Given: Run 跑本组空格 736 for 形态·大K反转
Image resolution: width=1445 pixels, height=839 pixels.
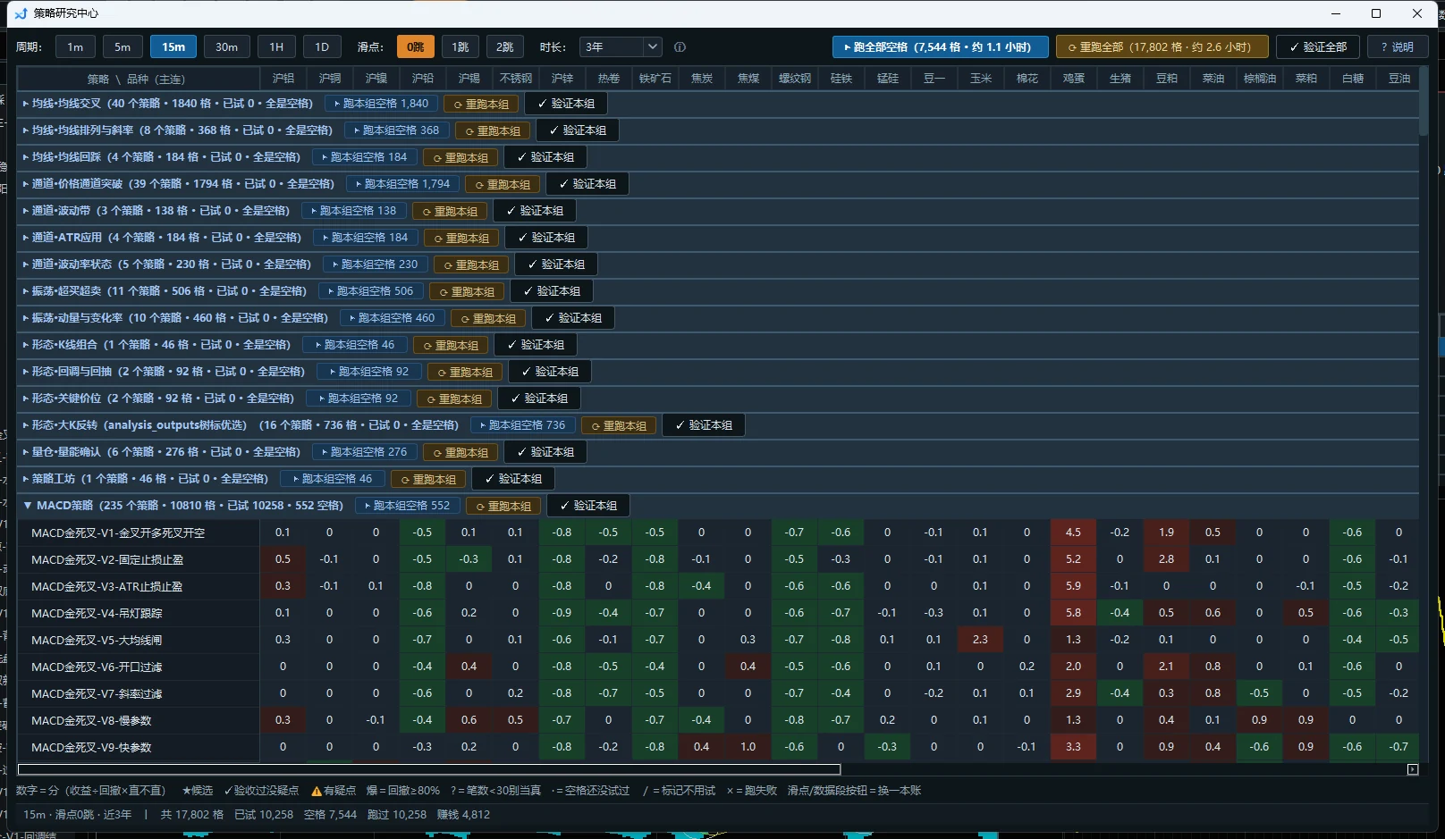Looking at the screenshot, I should click(522, 425).
